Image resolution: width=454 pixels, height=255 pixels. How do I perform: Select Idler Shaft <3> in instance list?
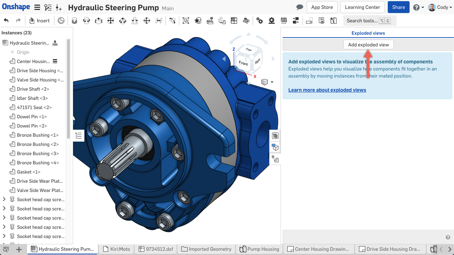point(32,98)
